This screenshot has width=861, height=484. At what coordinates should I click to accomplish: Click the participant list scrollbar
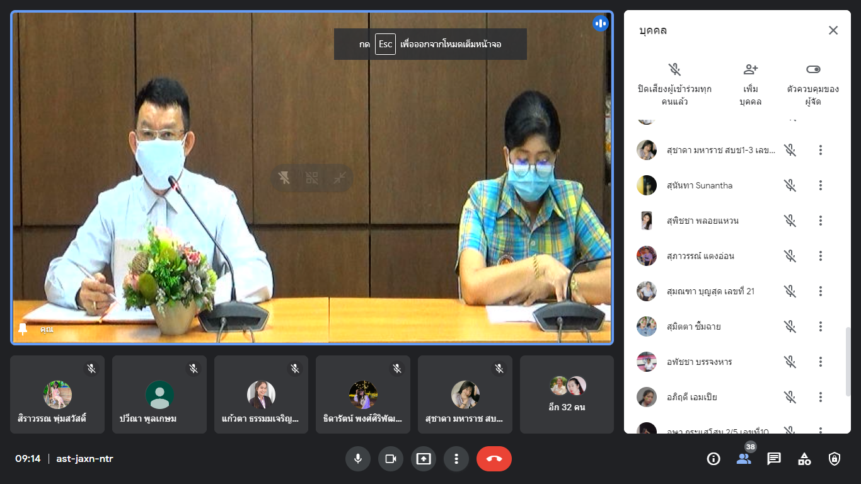coord(848,362)
